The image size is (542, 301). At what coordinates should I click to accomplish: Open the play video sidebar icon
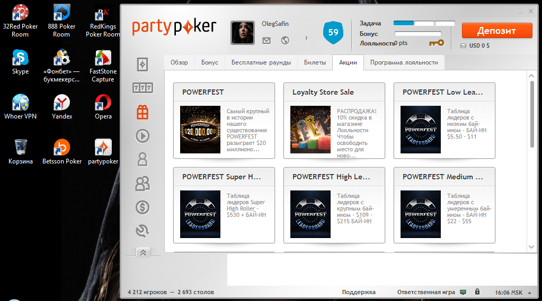click(x=143, y=136)
